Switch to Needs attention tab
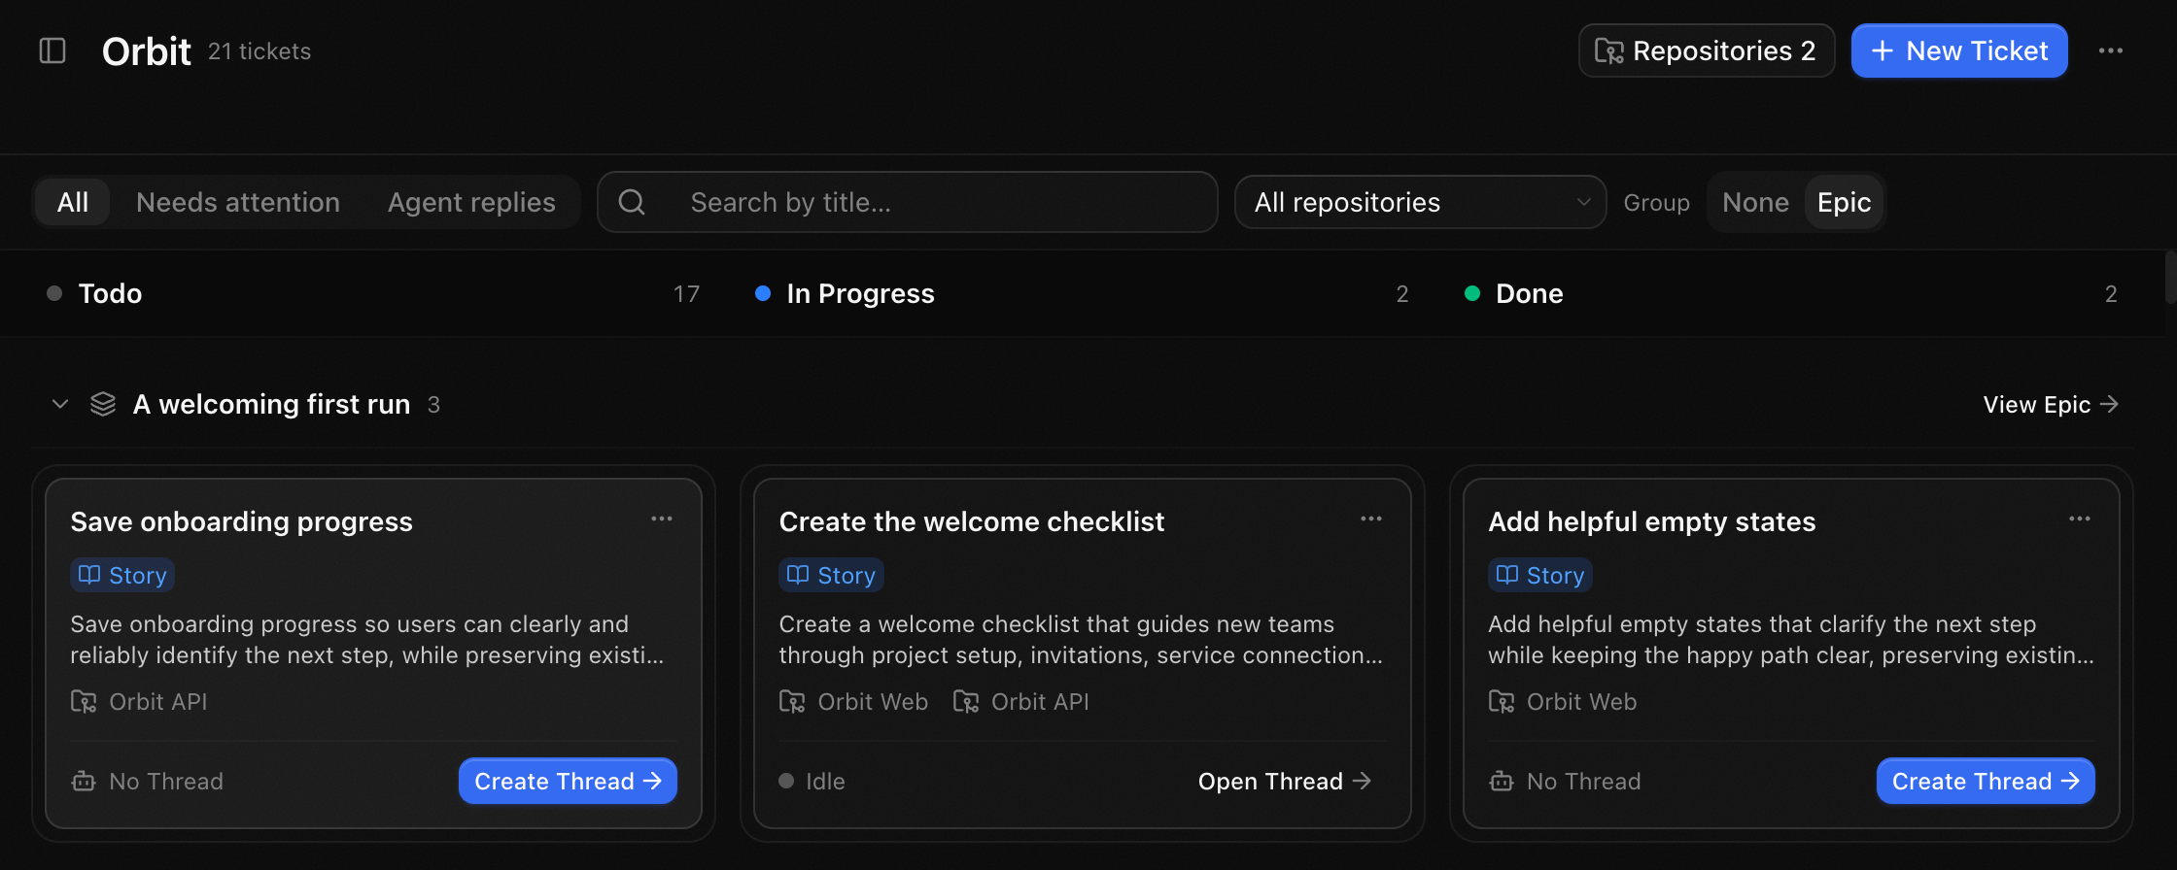Viewport: 2177px width, 870px height. click(x=238, y=202)
